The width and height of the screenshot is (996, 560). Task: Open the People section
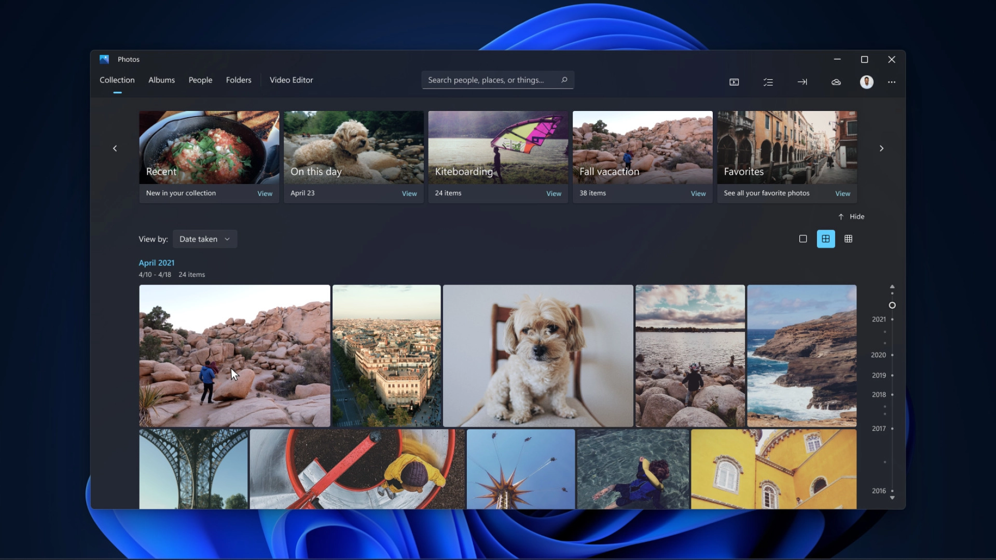tap(200, 80)
